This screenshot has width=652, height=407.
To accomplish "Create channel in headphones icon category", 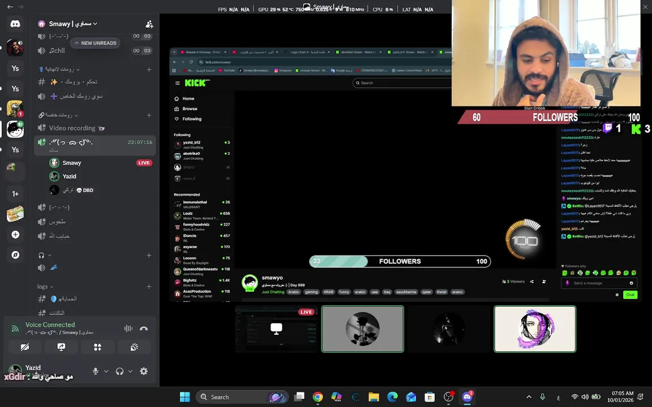I will 149,256.
